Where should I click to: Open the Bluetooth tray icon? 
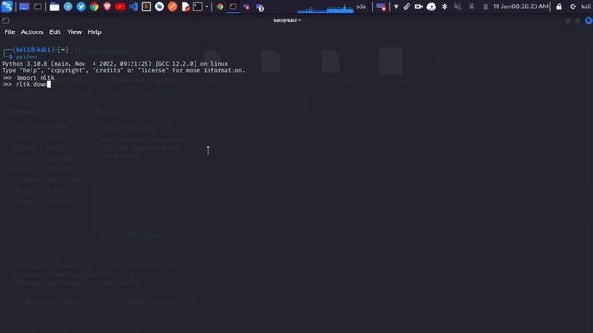click(445, 6)
